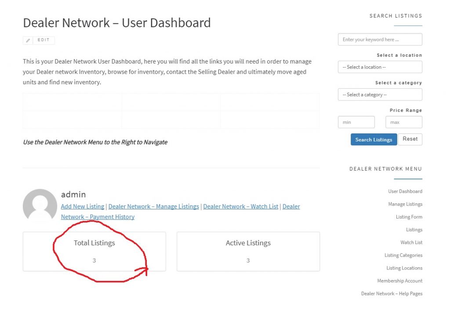Open Membership Account menu item
Viewport: 450px width, 316px height.
point(399,281)
